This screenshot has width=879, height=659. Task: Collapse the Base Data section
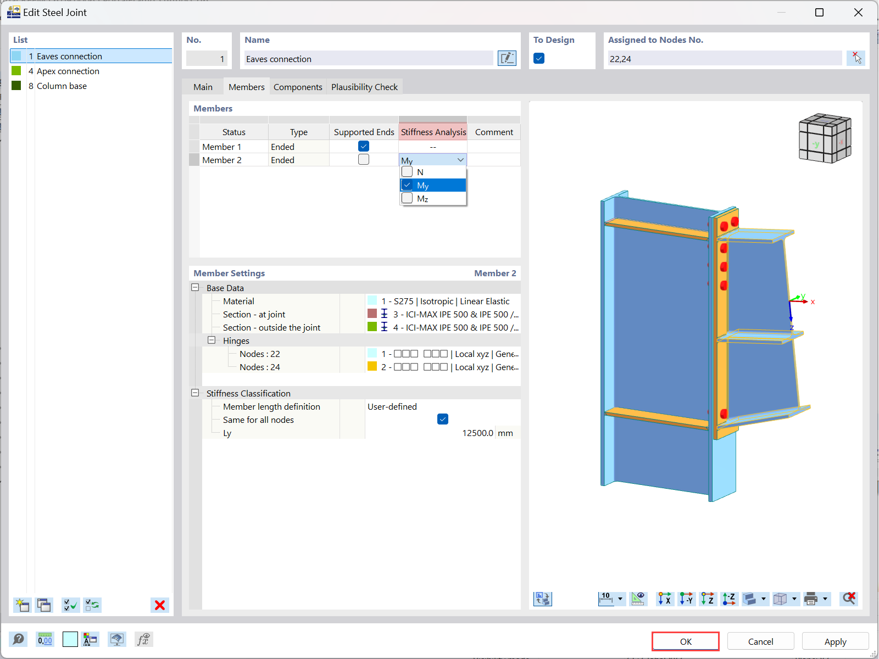pos(196,287)
